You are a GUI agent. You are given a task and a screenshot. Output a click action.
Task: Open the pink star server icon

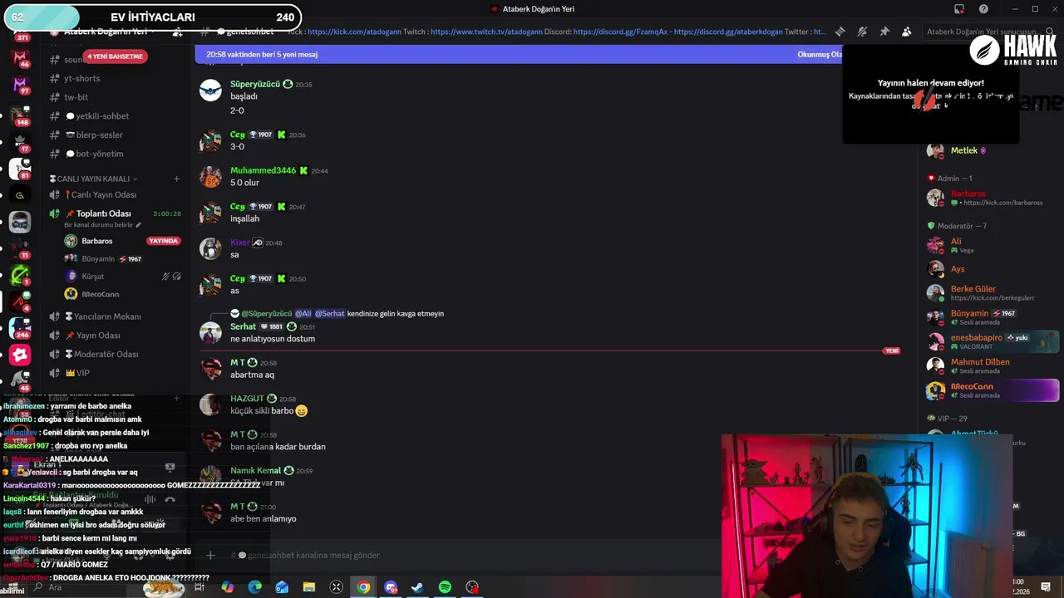coord(20,355)
